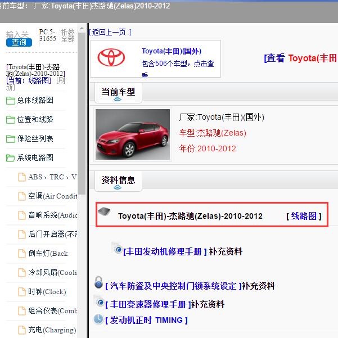This screenshot has height=338, width=338.
Task: Click the icon beside 丰田发动机修理手册
Action: point(117,249)
